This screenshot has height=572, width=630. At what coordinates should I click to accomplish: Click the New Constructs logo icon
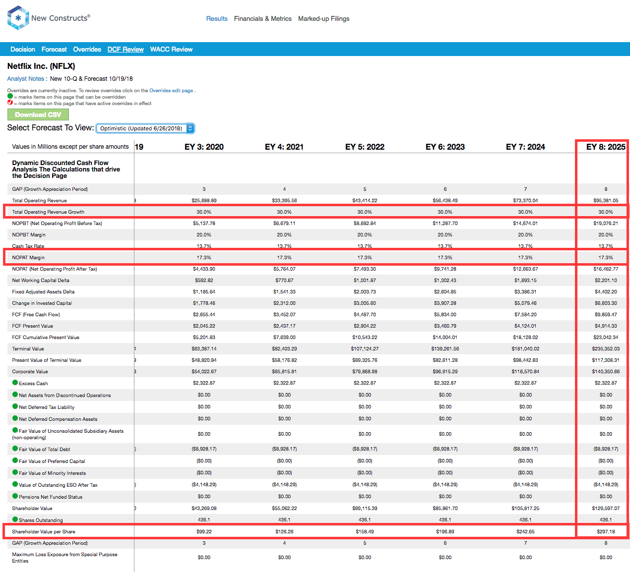pos(18,18)
